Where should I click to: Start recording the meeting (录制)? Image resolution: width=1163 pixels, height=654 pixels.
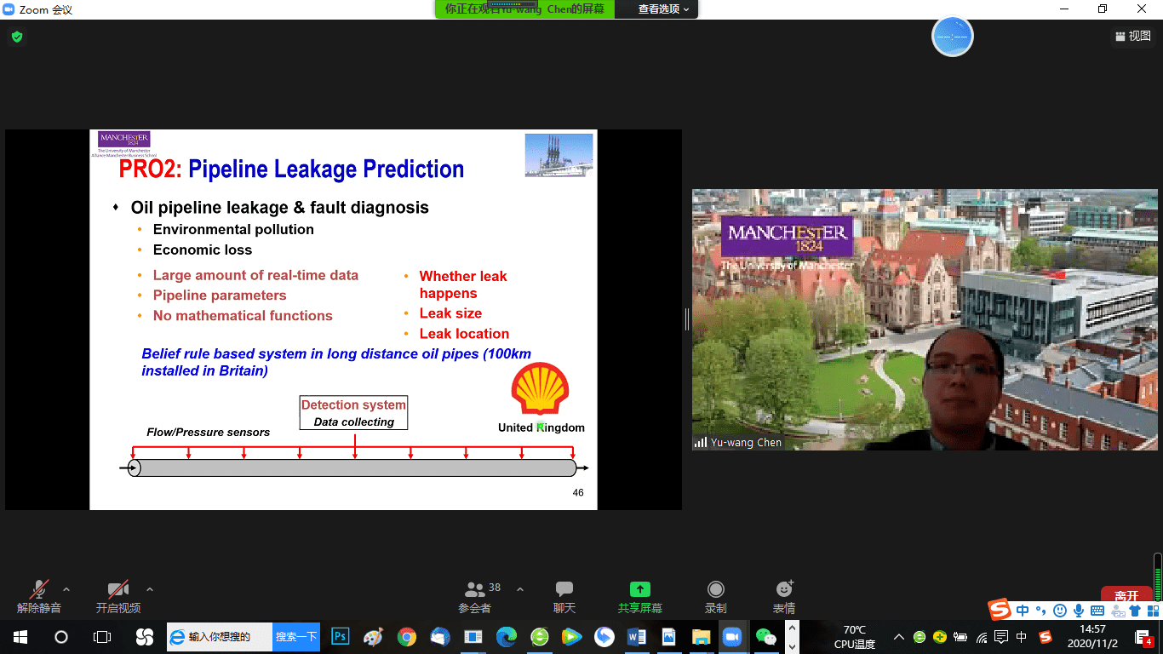point(715,595)
